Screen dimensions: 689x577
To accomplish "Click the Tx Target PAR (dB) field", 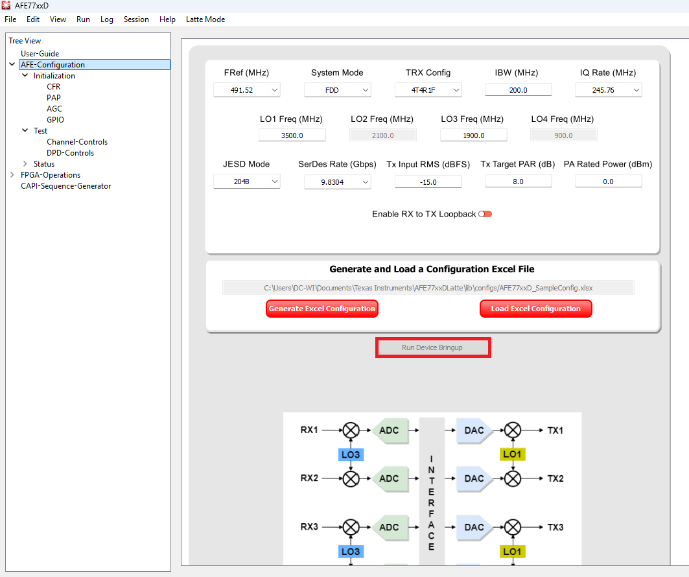I will 518,182.
